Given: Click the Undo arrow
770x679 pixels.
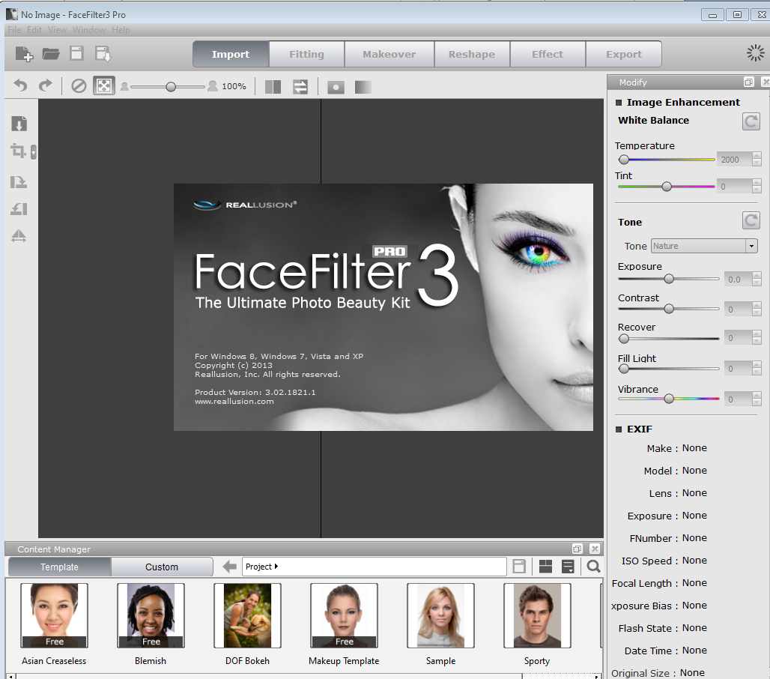Looking at the screenshot, I should tap(20, 86).
